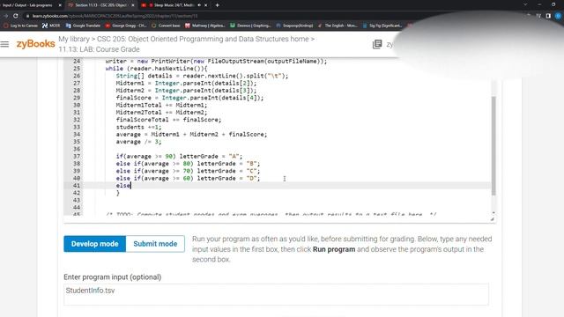Close the Sleep Music 24/7 tab
This screenshot has width=564, height=317.
pos(205,5)
